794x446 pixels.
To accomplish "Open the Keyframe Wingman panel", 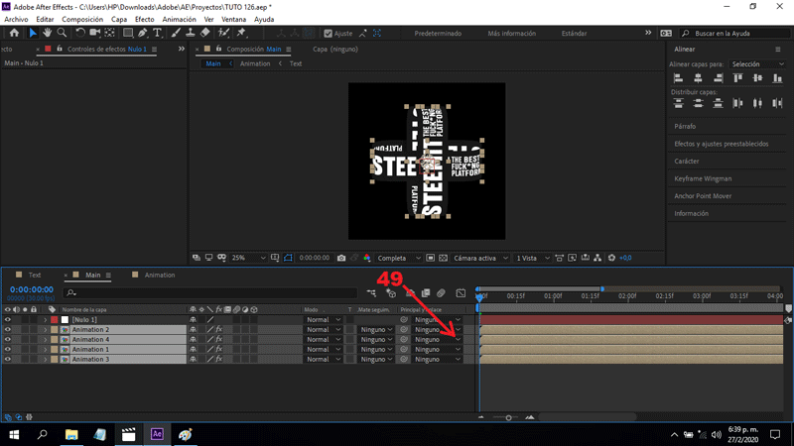I will (x=703, y=178).
